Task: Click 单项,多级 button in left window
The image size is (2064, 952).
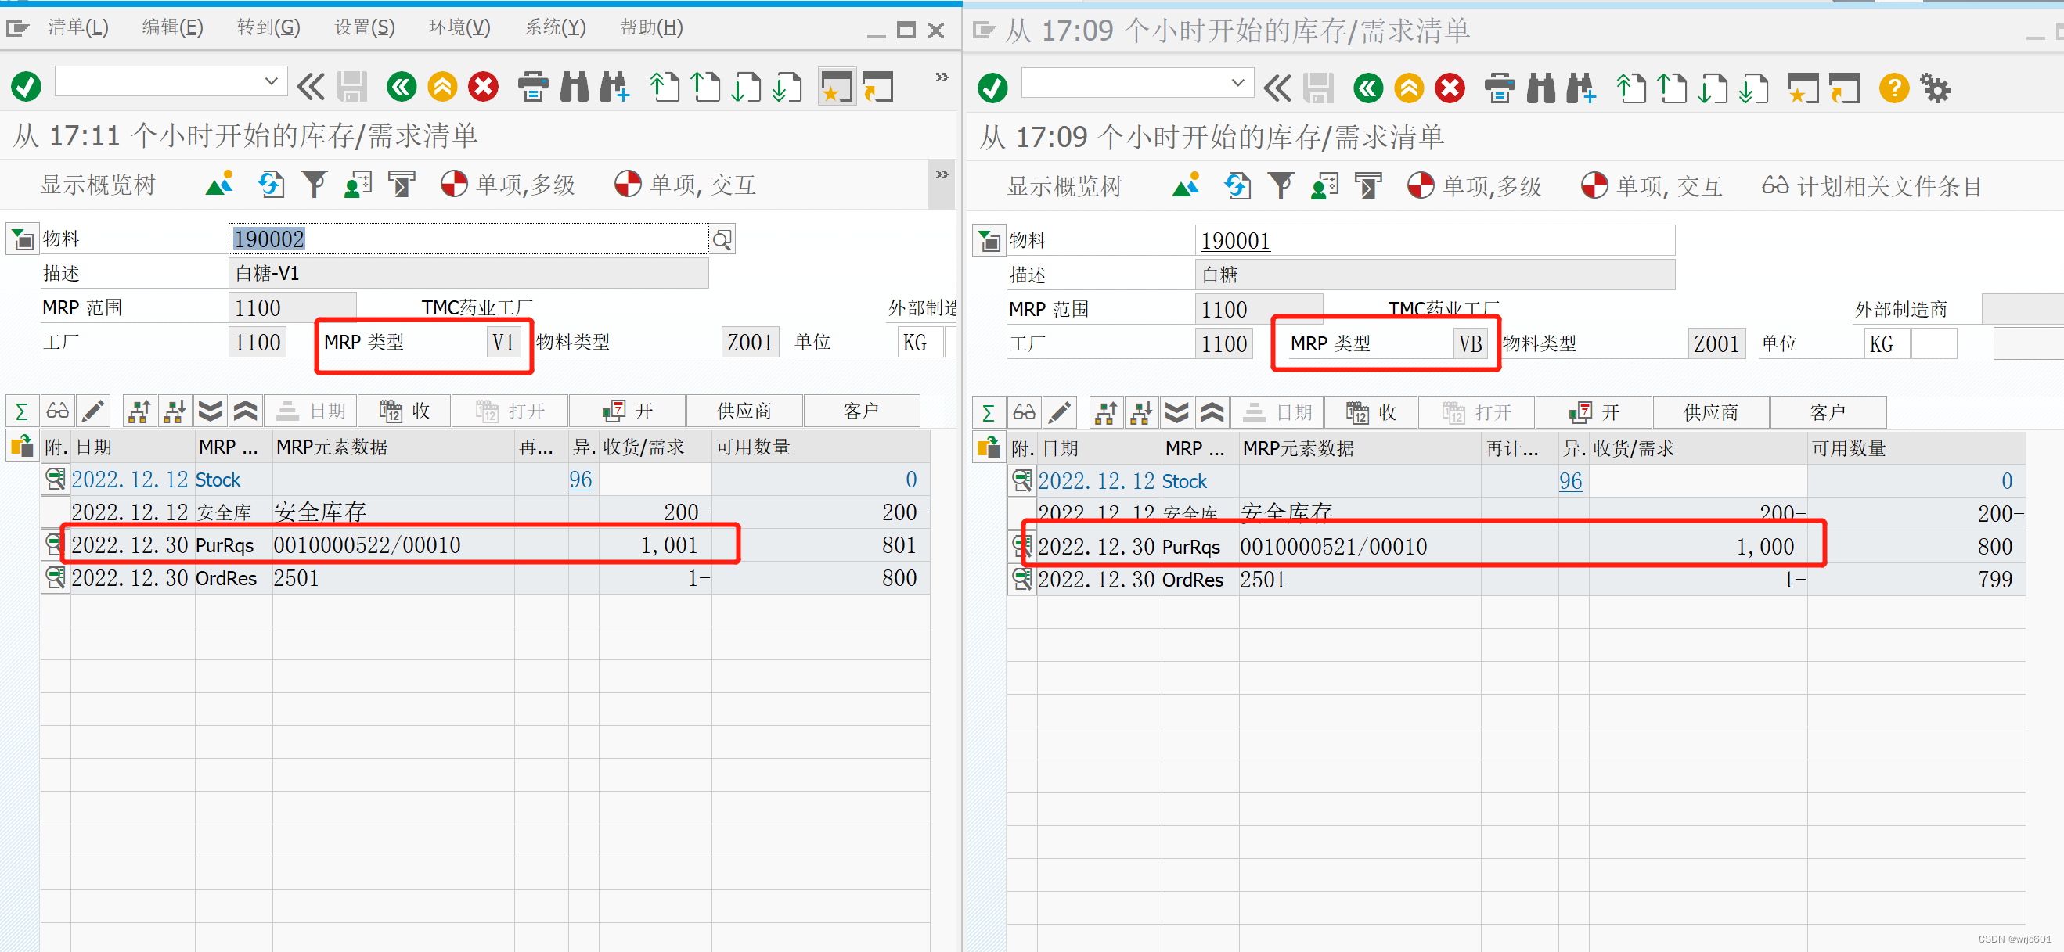Action: [508, 184]
